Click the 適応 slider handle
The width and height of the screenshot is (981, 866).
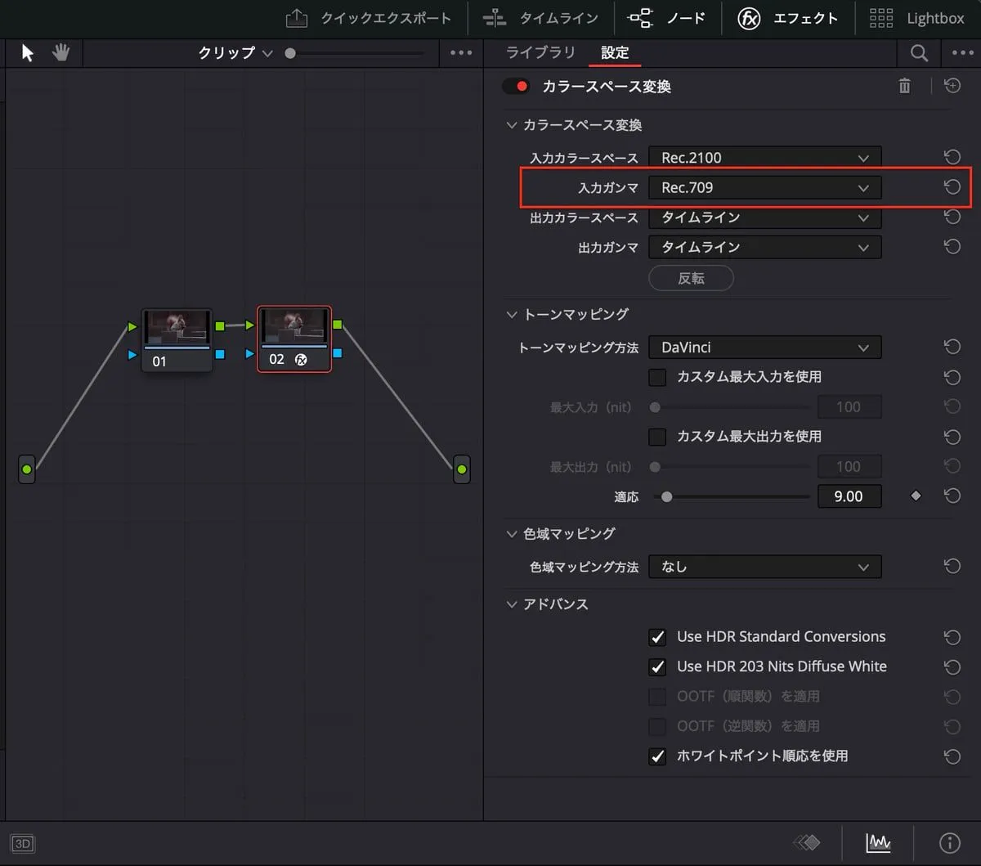click(x=667, y=496)
